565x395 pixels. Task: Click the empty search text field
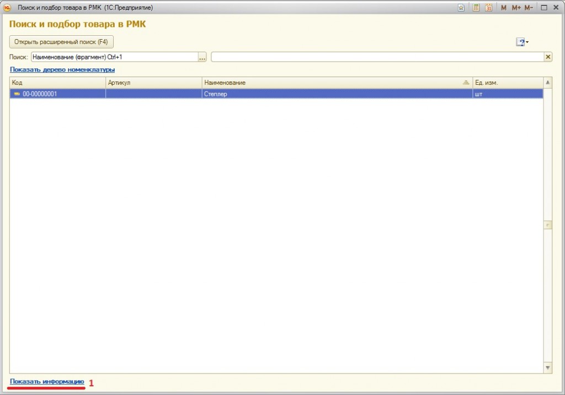click(x=377, y=57)
